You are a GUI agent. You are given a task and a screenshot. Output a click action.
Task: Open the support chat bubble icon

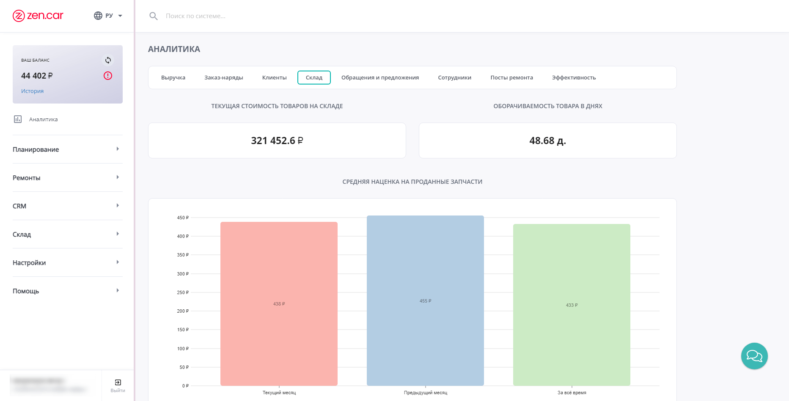[754, 356]
